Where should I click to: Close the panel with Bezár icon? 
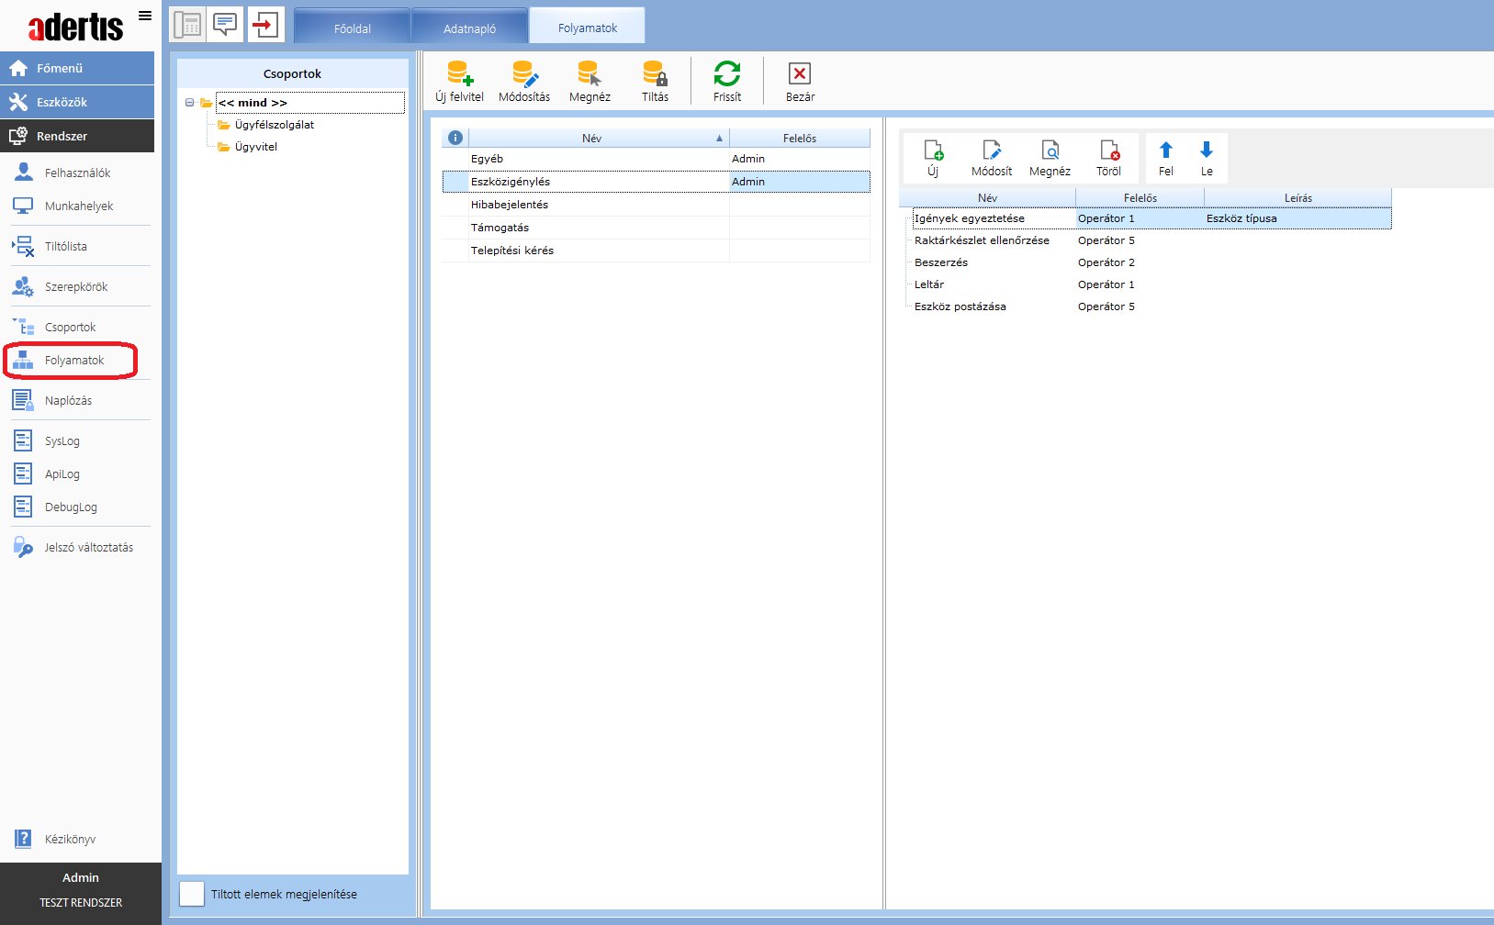click(x=800, y=74)
